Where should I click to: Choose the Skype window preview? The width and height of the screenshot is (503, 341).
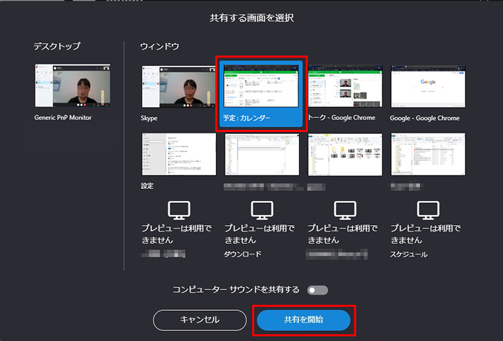pyautogui.click(x=178, y=86)
